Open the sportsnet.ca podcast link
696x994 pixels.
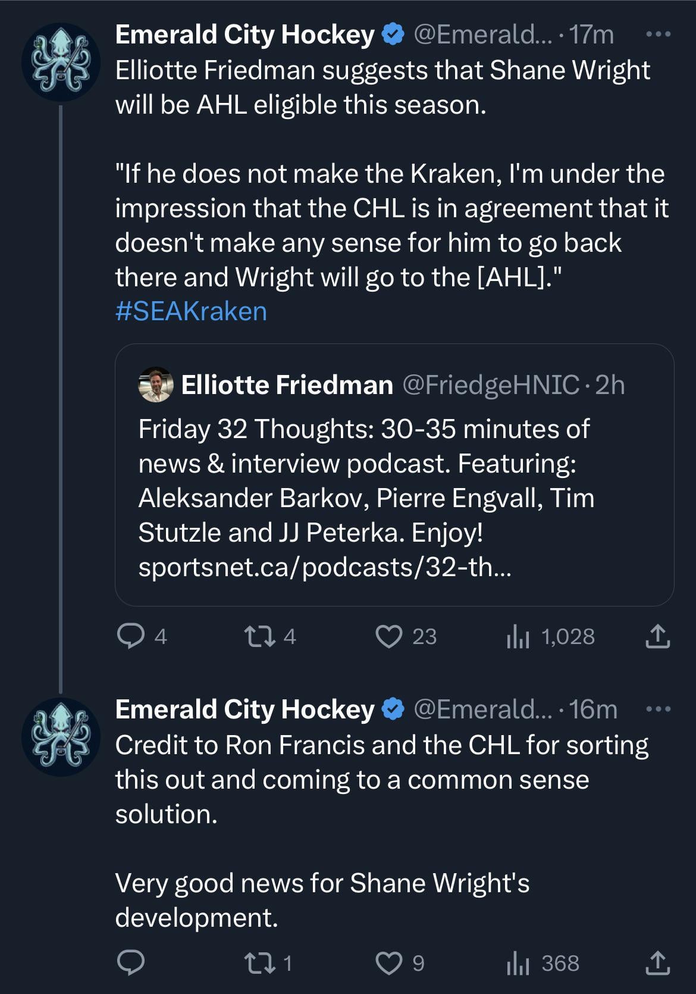pyautogui.click(x=324, y=567)
